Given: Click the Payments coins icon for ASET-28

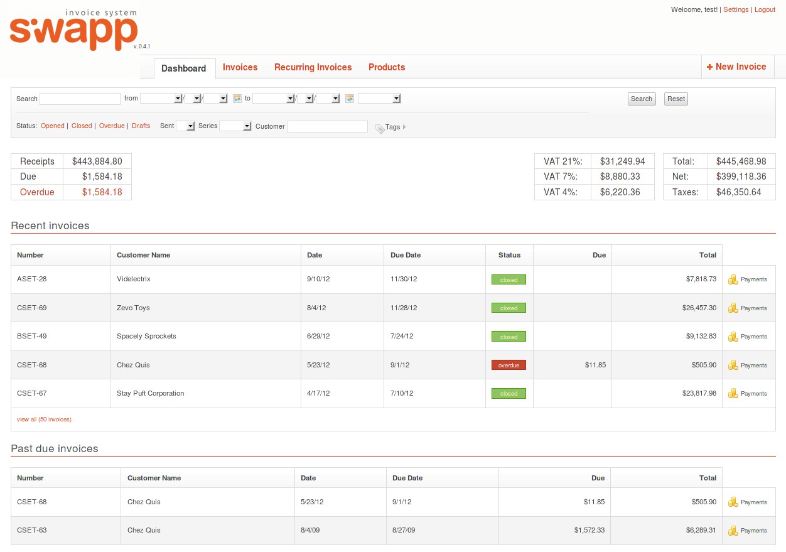Looking at the screenshot, I should tap(733, 279).
